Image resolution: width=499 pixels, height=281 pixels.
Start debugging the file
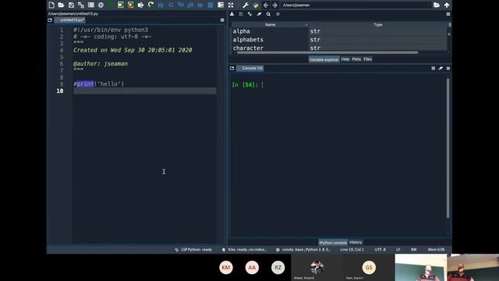click(x=161, y=5)
